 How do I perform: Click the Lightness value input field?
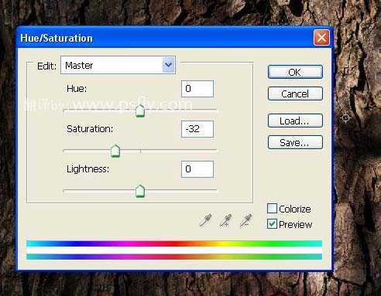tap(197, 169)
